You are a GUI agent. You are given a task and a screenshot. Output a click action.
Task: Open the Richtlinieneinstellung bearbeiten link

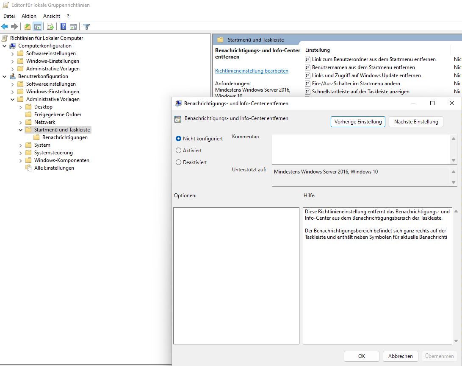[x=252, y=71]
